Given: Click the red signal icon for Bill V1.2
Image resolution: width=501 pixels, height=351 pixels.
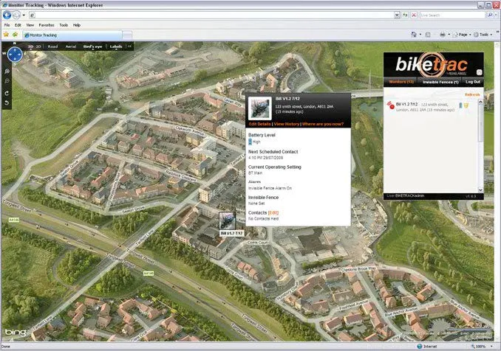Looking at the screenshot, I should pos(391,105).
